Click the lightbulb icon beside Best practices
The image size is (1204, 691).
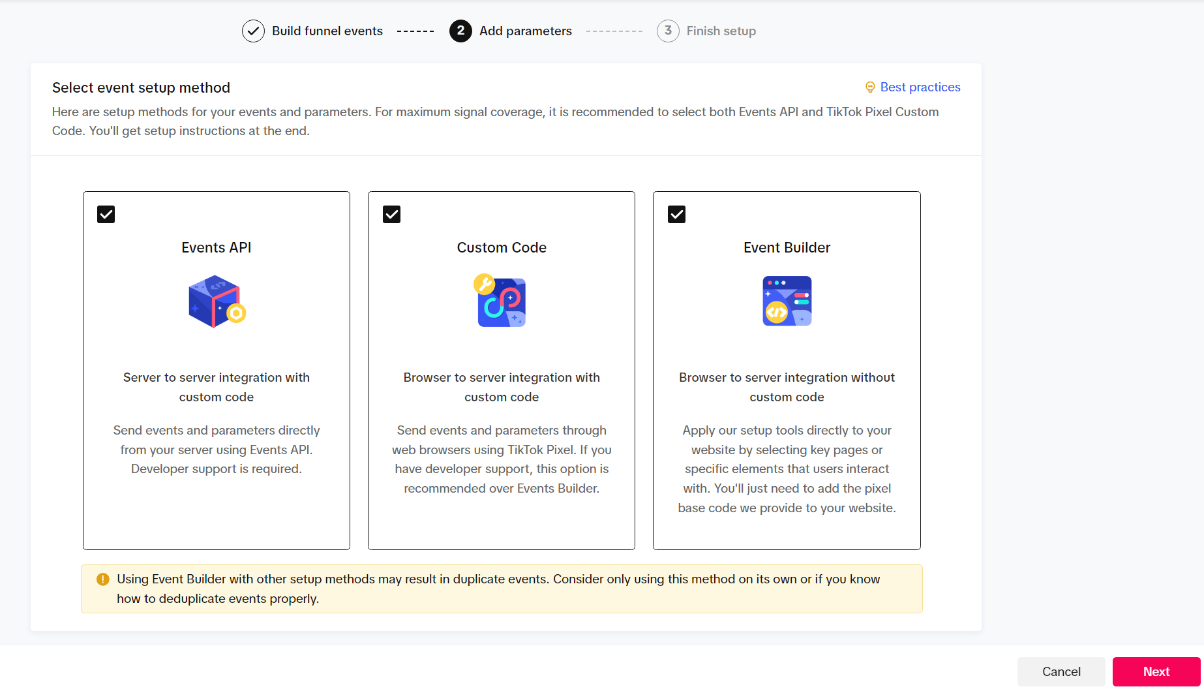click(870, 87)
